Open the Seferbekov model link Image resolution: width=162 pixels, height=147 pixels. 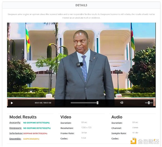pyautogui.click(x=16, y=133)
